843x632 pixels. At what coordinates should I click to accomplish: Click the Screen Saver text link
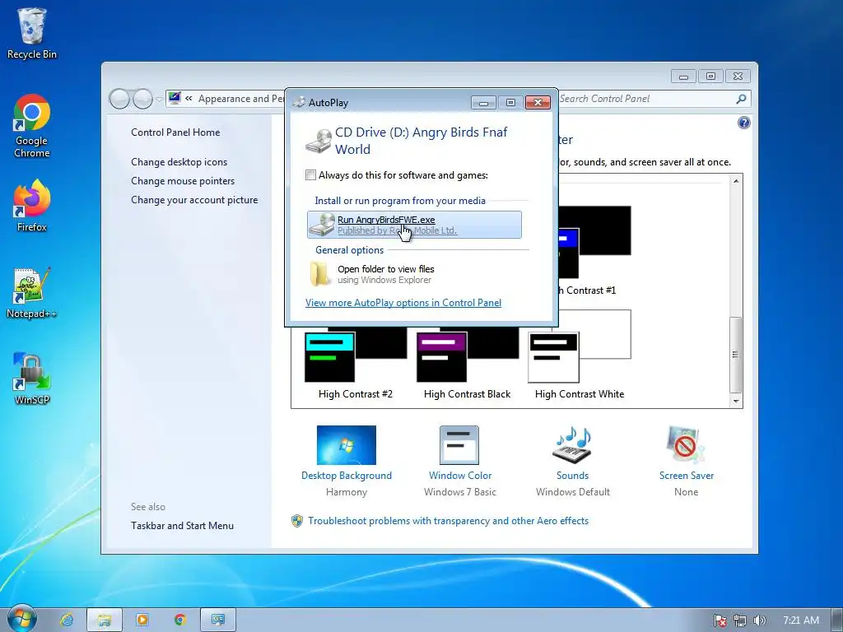coord(687,476)
